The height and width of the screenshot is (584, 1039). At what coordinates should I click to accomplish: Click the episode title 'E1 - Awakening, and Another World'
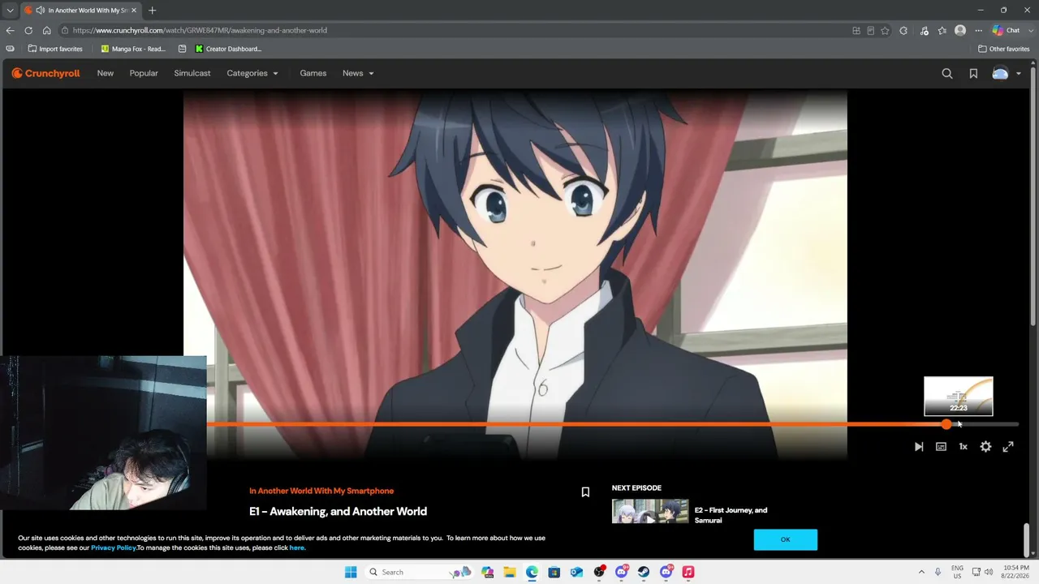click(338, 511)
